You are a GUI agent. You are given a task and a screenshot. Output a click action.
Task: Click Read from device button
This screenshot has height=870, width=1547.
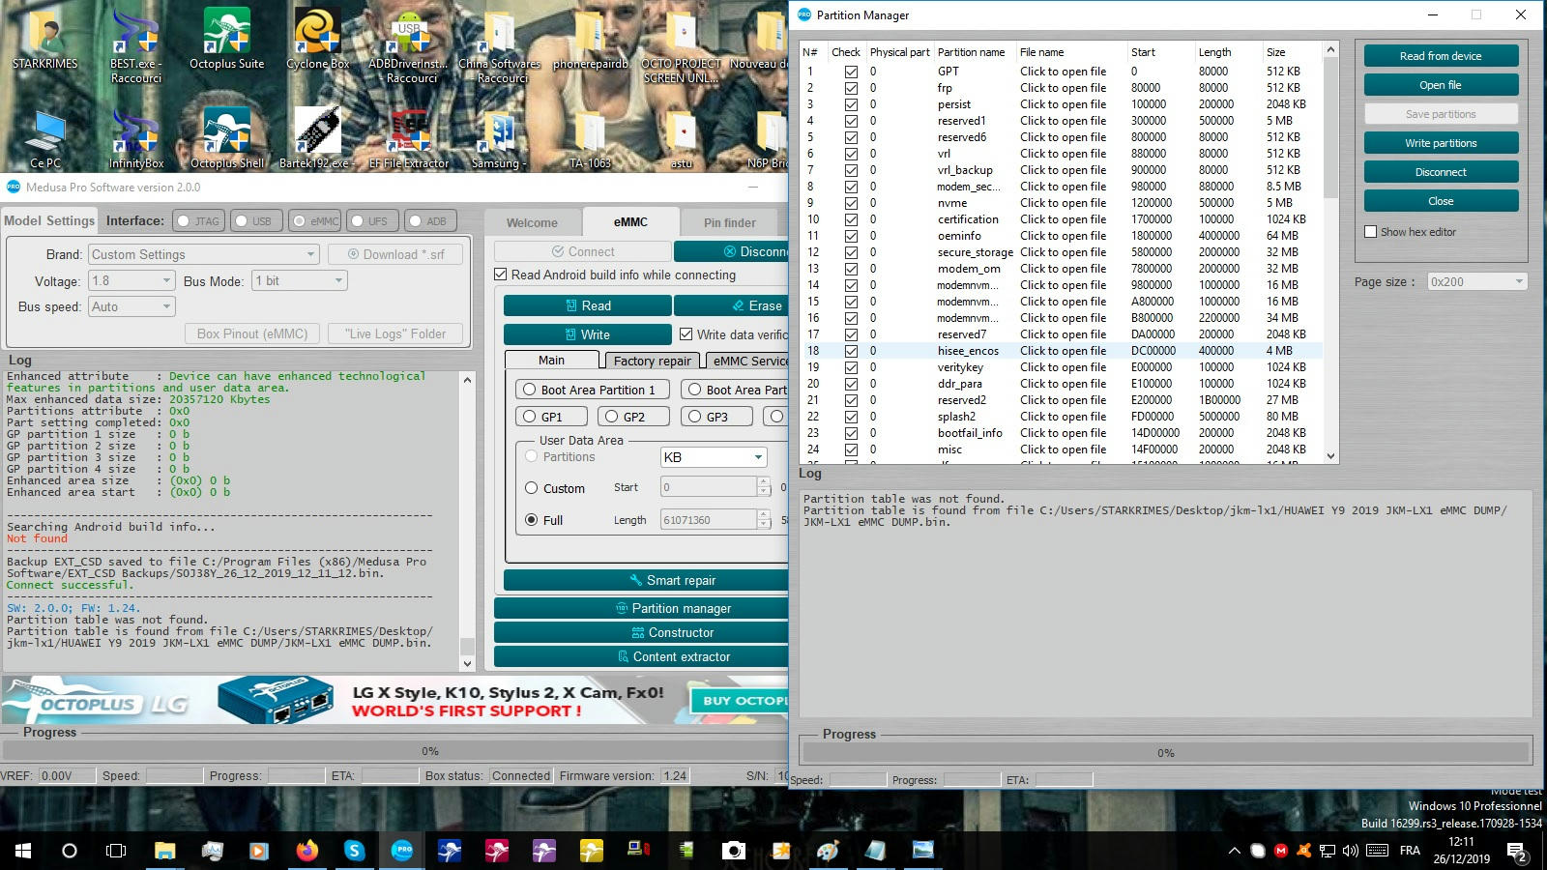click(x=1441, y=56)
